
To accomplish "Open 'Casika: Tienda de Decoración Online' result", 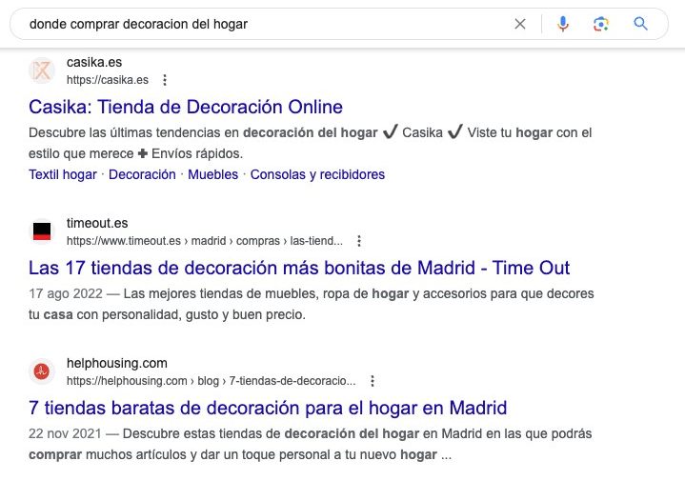I will click(186, 107).
